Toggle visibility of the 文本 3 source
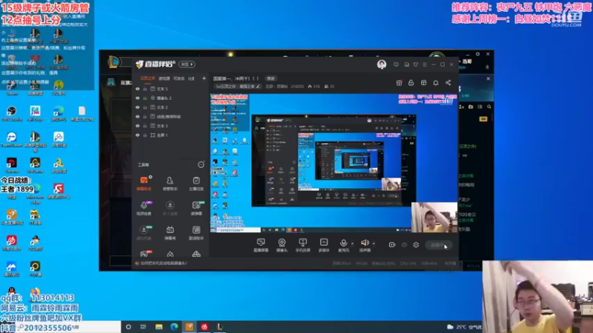 click(x=138, y=126)
